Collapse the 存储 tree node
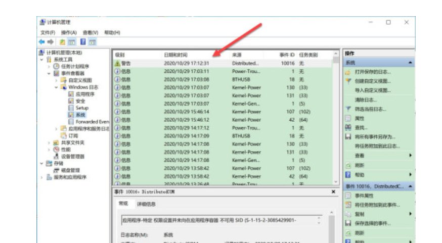This screenshot has height=243, width=442. [41, 163]
